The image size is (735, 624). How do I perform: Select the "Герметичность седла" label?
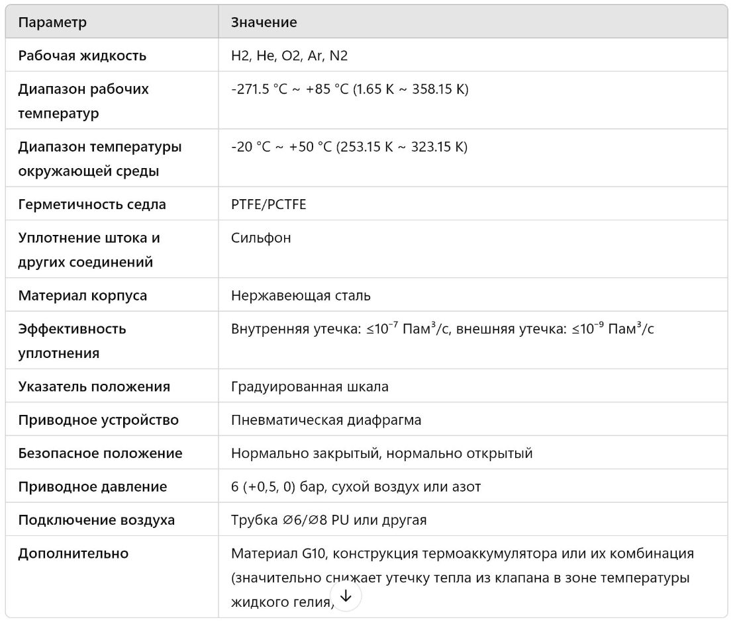tap(92, 204)
